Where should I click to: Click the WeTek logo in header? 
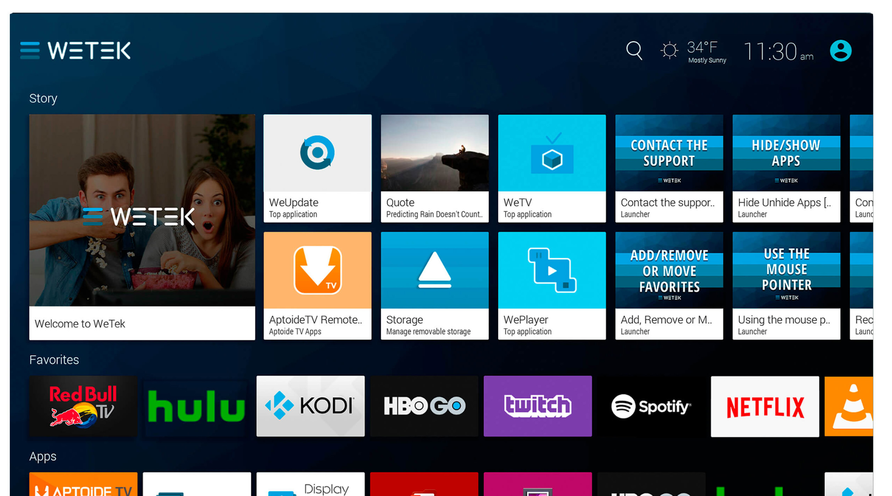click(89, 51)
